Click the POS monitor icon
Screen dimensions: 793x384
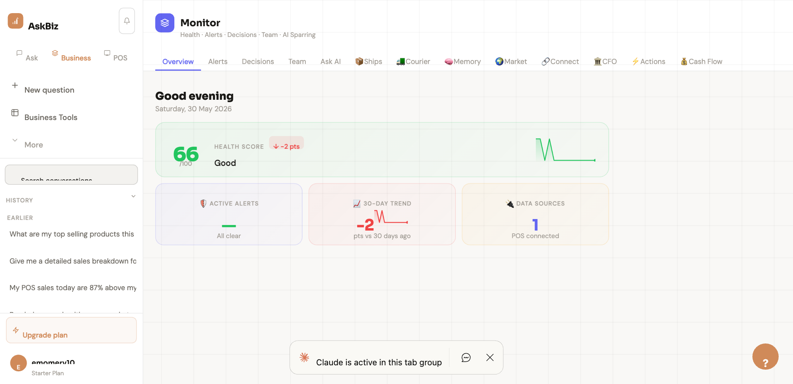107,53
